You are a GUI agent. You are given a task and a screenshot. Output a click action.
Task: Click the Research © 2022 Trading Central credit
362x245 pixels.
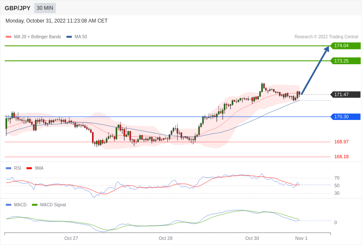pos(326,37)
